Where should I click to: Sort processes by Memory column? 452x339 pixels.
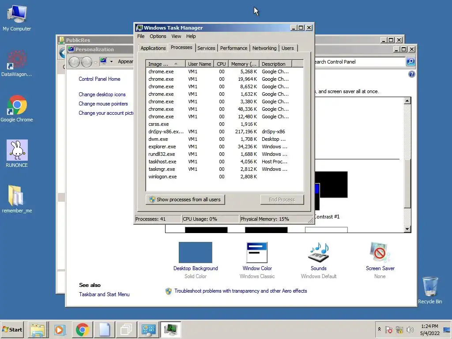(x=244, y=64)
